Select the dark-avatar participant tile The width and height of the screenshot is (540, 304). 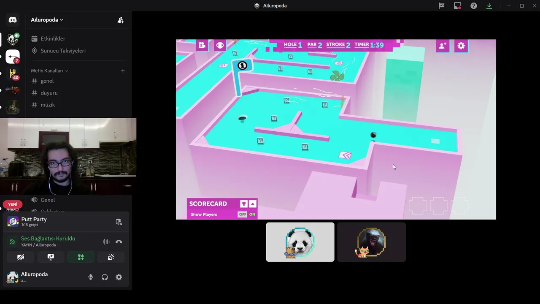(x=371, y=242)
